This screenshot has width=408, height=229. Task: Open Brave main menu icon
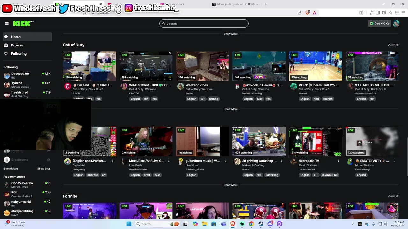click(x=403, y=13)
